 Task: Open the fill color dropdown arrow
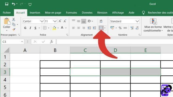[x=58, y=28]
